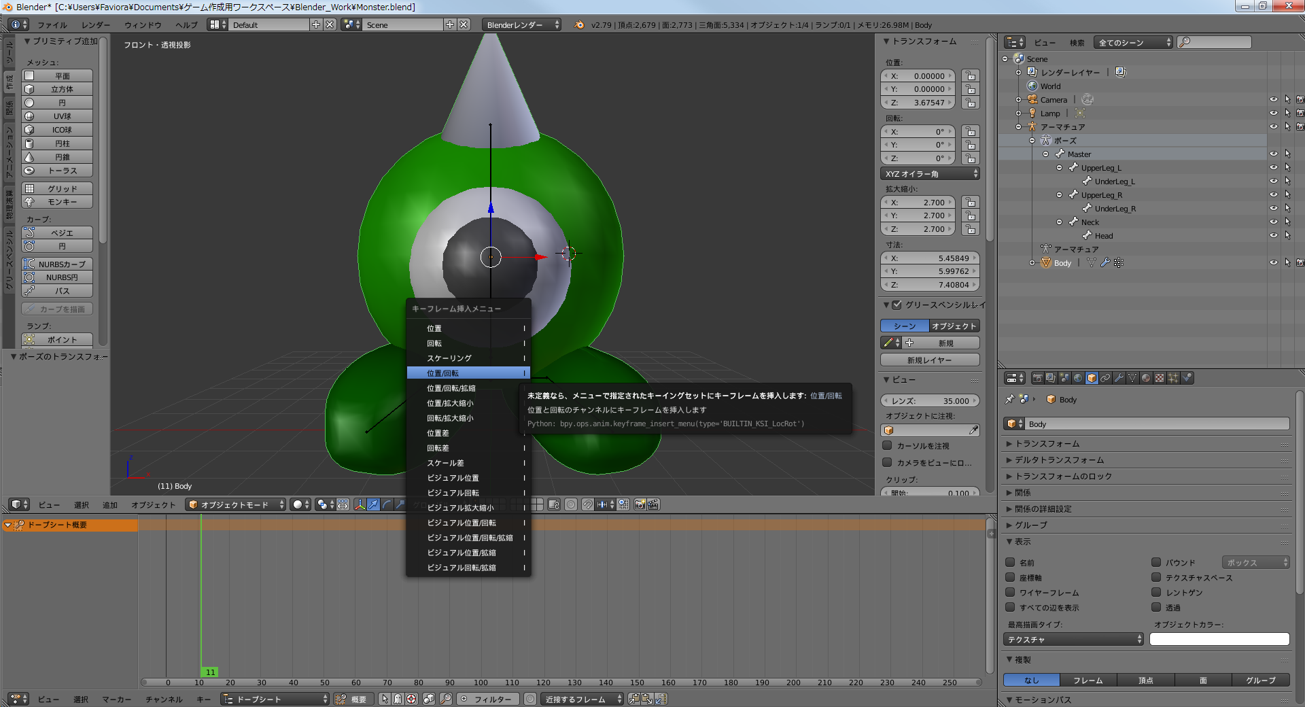Click the copy keyframes icon in dope sheet header
The height and width of the screenshot is (707, 1305).
(x=634, y=699)
